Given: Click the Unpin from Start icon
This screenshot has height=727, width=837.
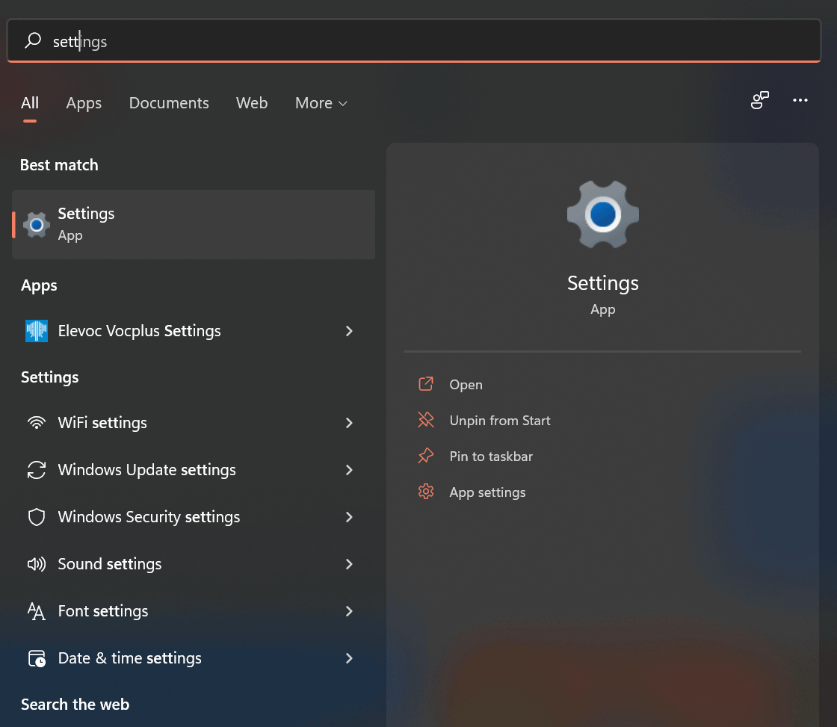Looking at the screenshot, I should (426, 420).
